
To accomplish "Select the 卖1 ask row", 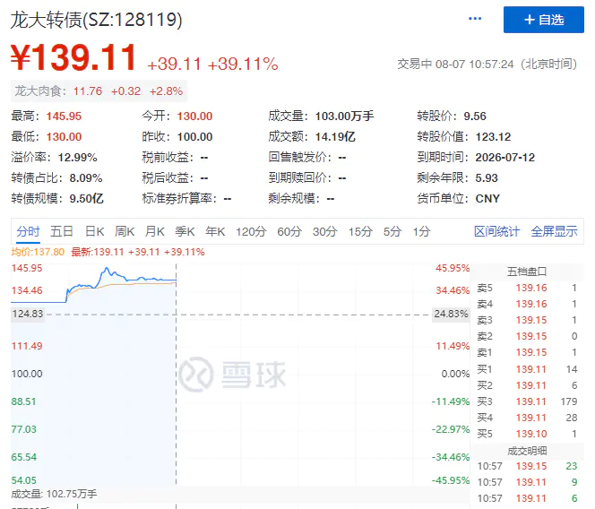I will [527, 352].
